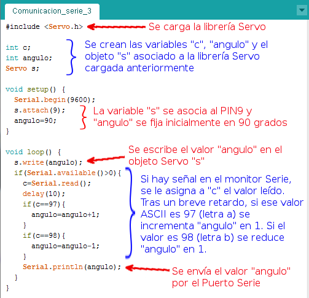Click the 'delay(10);' code line

[44, 194]
